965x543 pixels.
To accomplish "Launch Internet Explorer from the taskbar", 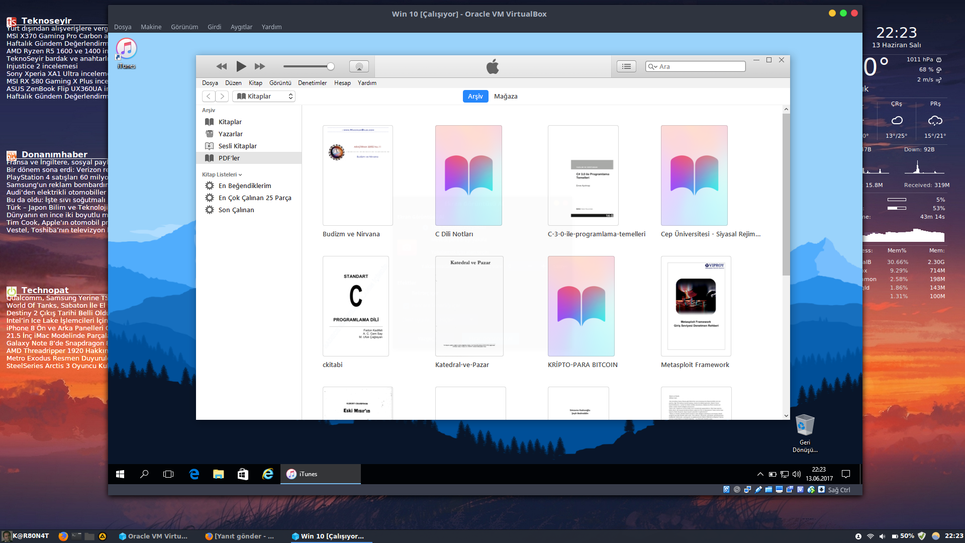I will pos(267,474).
